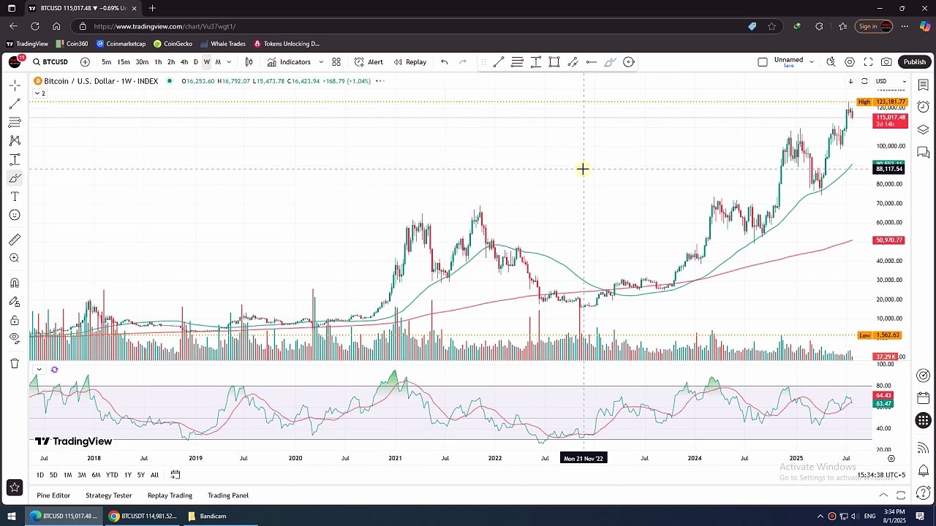Open the Indicators dialog
Screen dimensions: 936x526
289,62
